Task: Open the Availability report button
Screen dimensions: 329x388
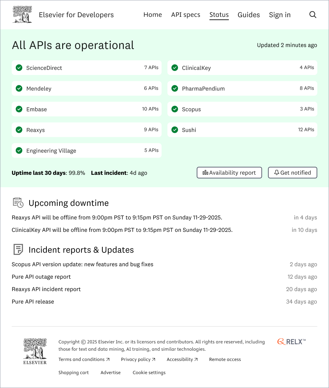Action: [229, 173]
